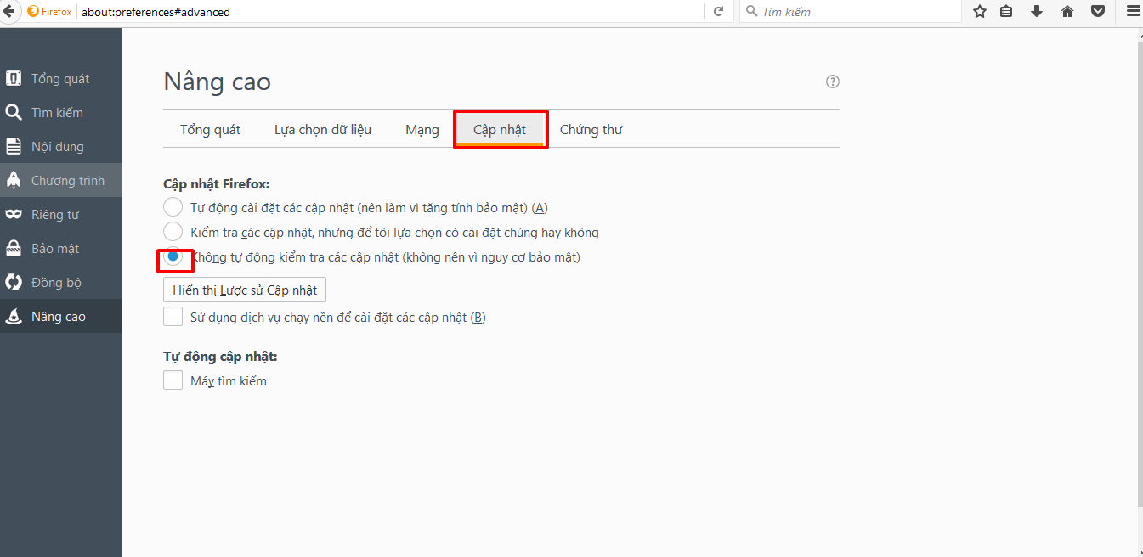
Task: Open Đồng bộ in the sidebar
Action: (x=61, y=282)
